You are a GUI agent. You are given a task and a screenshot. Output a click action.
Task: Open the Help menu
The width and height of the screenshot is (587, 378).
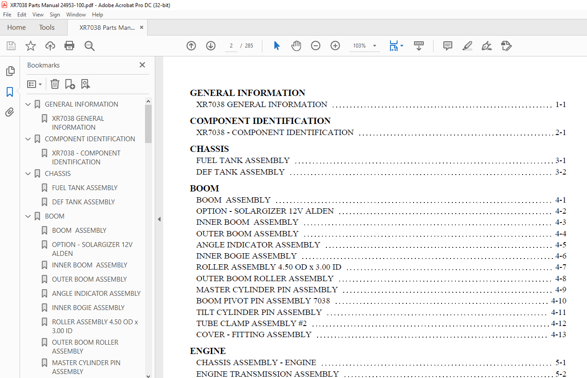(97, 15)
